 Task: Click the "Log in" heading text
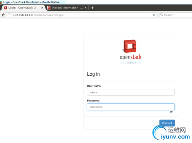pyautogui.click(x=93, y=74)
